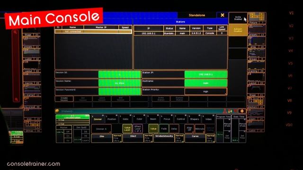Open Dim2 resolution Normal/Fine/Ultra selector
Viewport: 303px width, 170px height.
click(x=148, y=138)
